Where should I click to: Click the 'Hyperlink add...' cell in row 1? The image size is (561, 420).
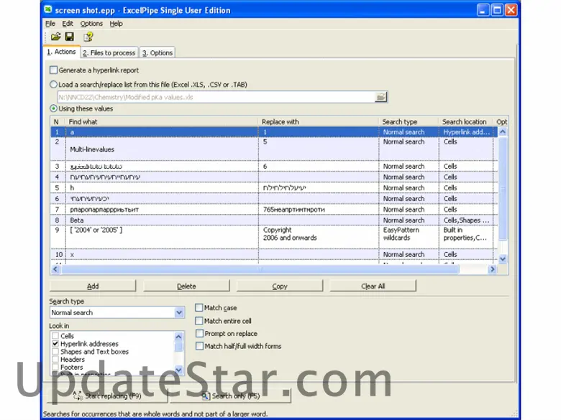tap(466, 132)
